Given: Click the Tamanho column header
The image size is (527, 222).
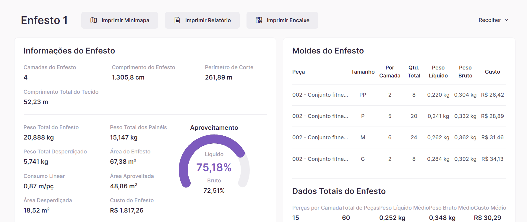Looking at the screenshot, I should pyautogui.click(x=363, y=72).
